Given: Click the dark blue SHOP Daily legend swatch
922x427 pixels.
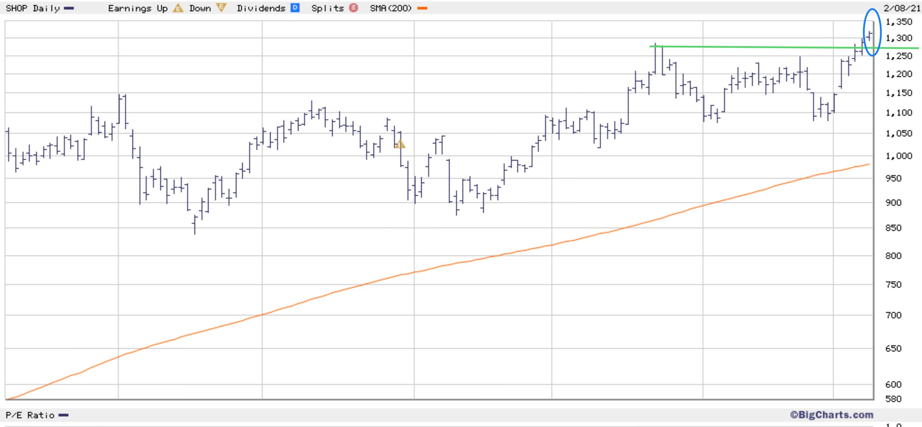Looking at the screenshot, I should click(x=69, y=8).
